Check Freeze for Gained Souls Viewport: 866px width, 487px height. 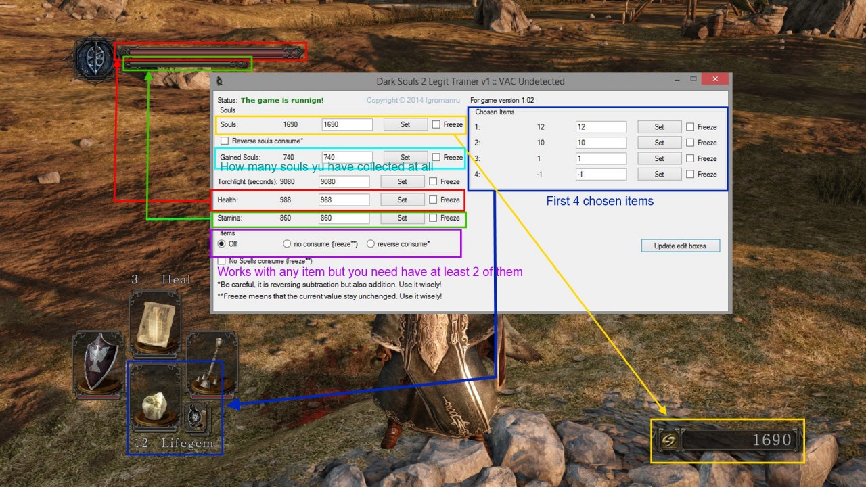(436, 157)
